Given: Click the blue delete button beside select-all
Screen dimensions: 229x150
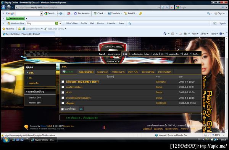Looking at the screenshot, I should tap(81, 109).
